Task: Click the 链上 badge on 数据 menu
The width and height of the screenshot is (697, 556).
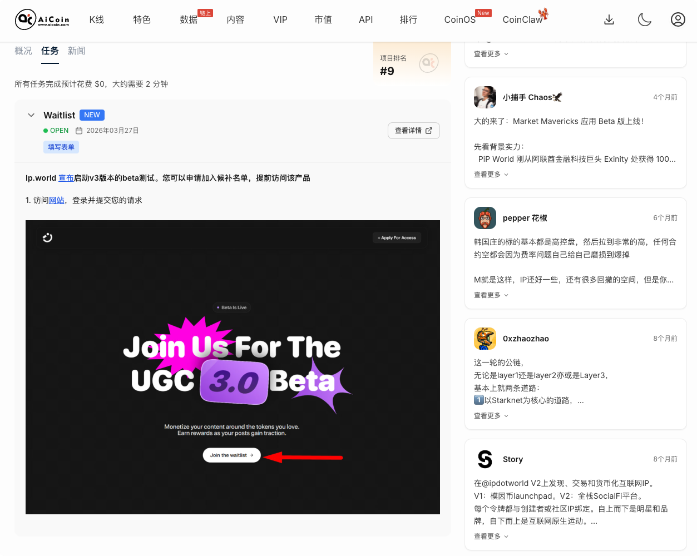Action: tap(205, 12)
